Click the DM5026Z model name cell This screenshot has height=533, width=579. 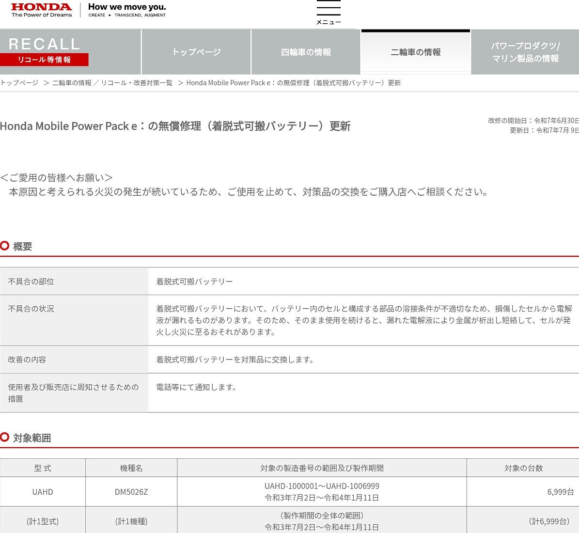131,492
